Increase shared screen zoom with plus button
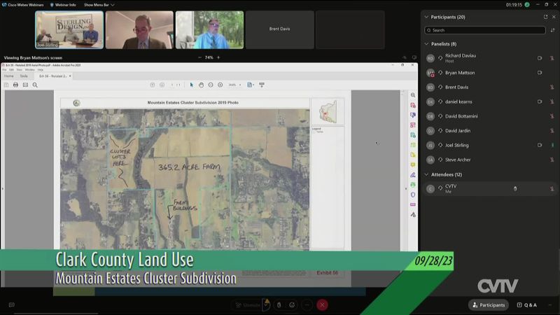 click(218, 57)
